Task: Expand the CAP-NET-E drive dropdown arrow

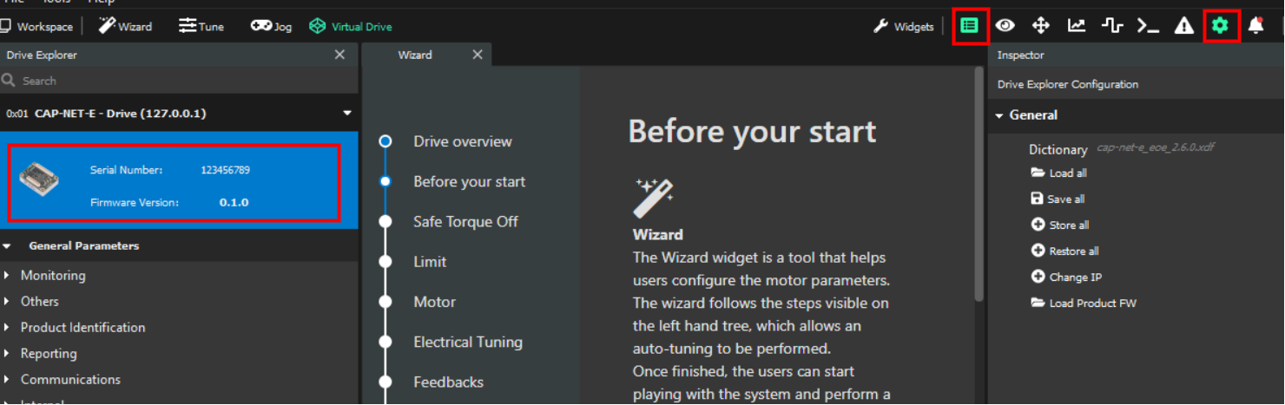Action: (347, 114)
